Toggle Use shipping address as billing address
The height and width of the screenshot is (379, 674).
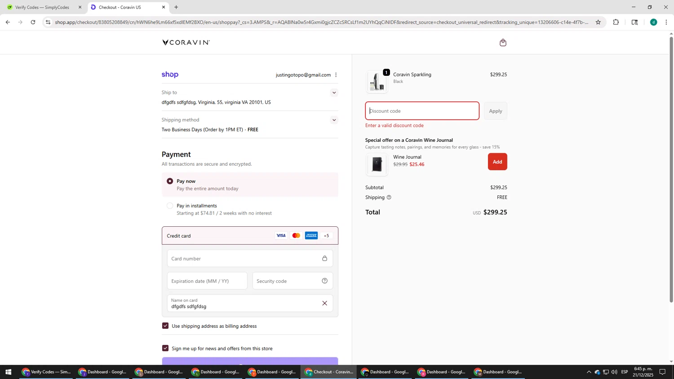165,326
